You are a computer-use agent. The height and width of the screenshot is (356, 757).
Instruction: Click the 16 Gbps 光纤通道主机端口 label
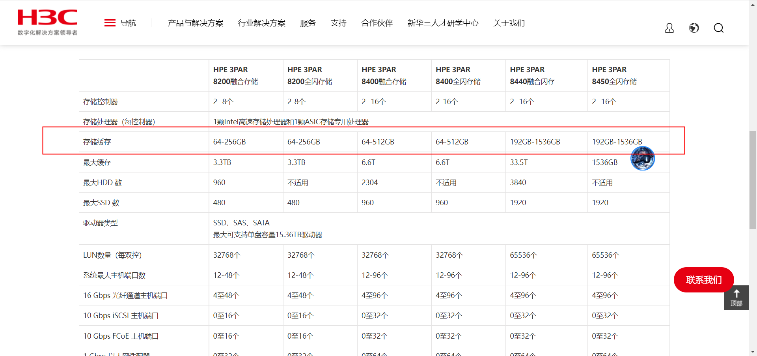[x=125, y=295]
